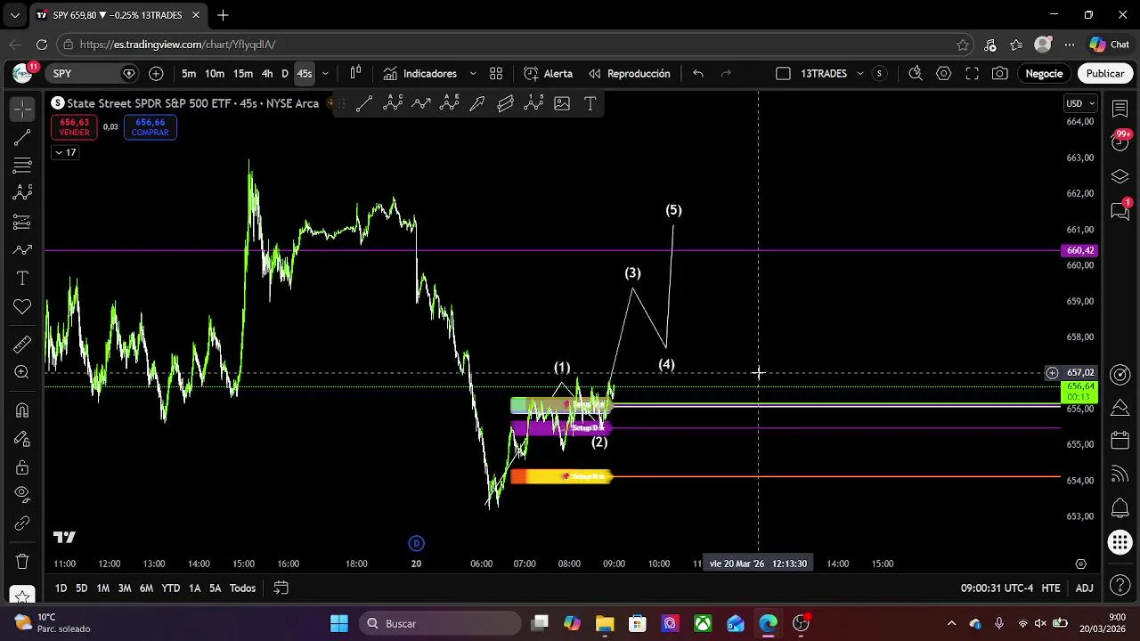Toggle the magnet snapping mode

[x=22, y=410]
